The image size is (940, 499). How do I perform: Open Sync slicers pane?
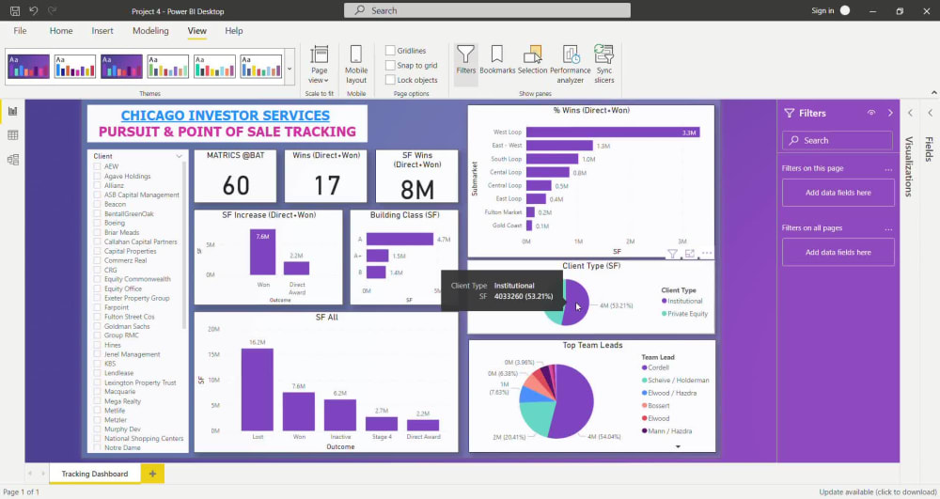tap(603, 64)
